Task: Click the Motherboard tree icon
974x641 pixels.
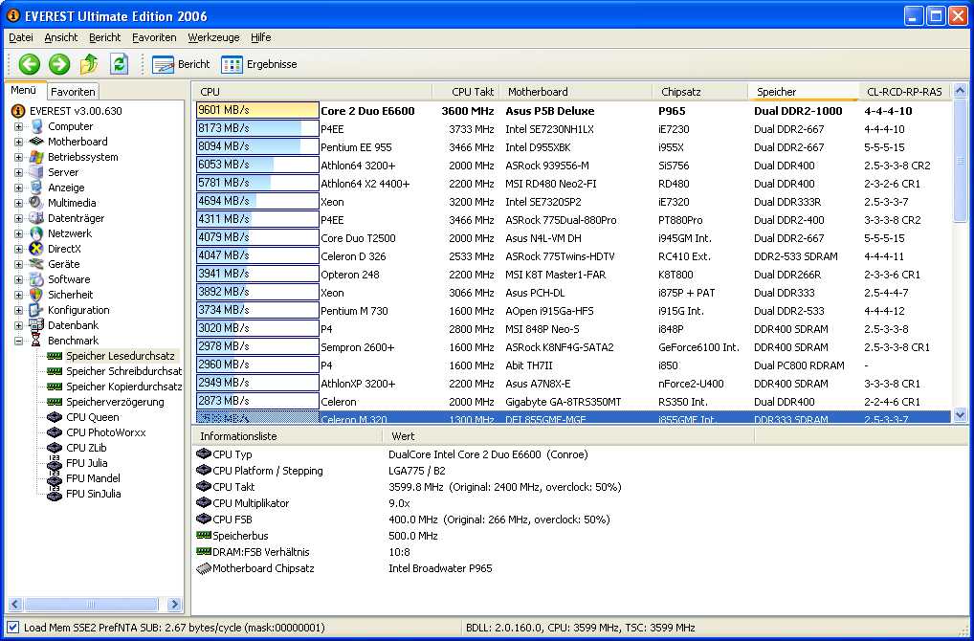Action: tap(36, 142)
